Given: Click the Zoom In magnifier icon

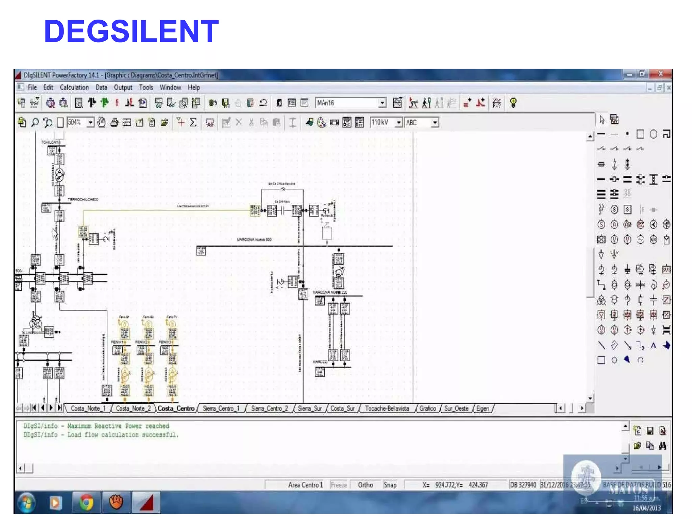Looking at the screenshot, I should point(35,122).
